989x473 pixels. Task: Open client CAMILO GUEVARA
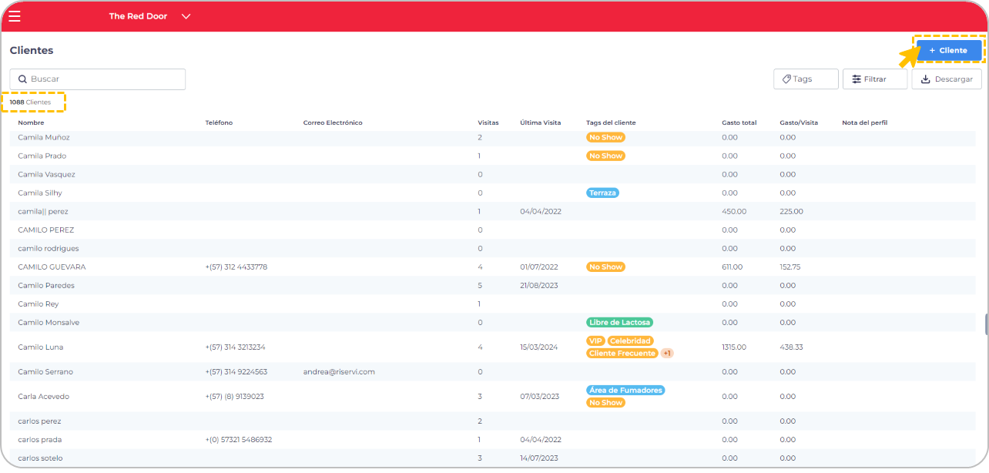click(x=52, y=267)
